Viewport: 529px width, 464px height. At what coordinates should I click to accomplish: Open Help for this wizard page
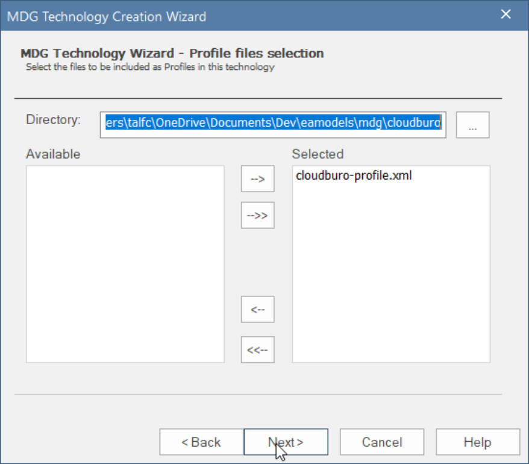(x=477, y=442)
